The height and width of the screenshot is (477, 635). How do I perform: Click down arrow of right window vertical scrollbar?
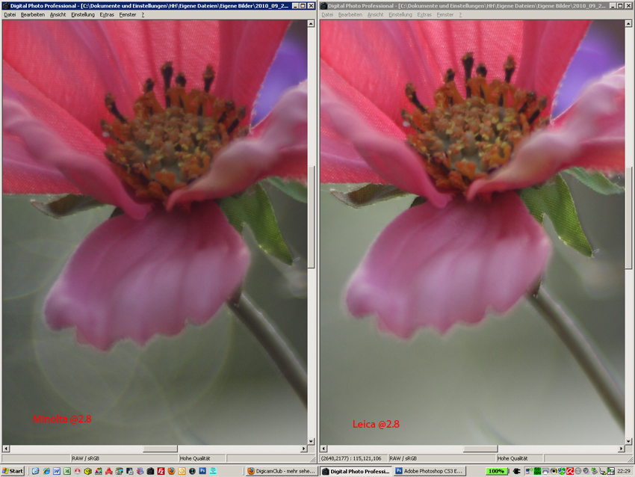pos(628,441)
